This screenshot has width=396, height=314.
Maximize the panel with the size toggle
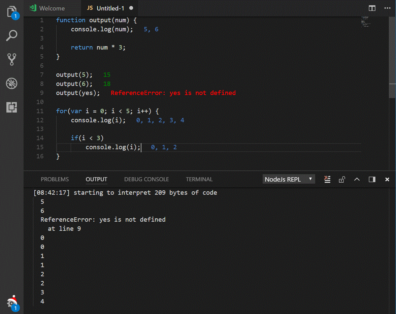(372, 179)
